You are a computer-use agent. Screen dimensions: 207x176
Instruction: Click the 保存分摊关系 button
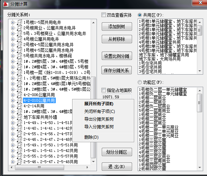pos(117,70)
